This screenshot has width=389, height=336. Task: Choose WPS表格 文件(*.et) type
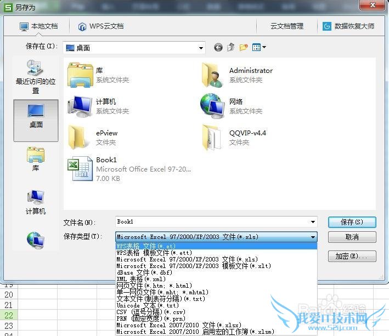216,246
